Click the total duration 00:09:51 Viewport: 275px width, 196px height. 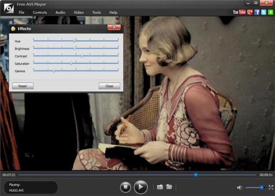(266, 175)
